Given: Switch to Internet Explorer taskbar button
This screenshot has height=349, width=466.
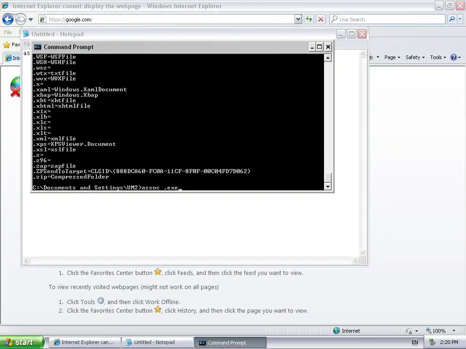Looking at the screenshot, I should pos(84,342).
